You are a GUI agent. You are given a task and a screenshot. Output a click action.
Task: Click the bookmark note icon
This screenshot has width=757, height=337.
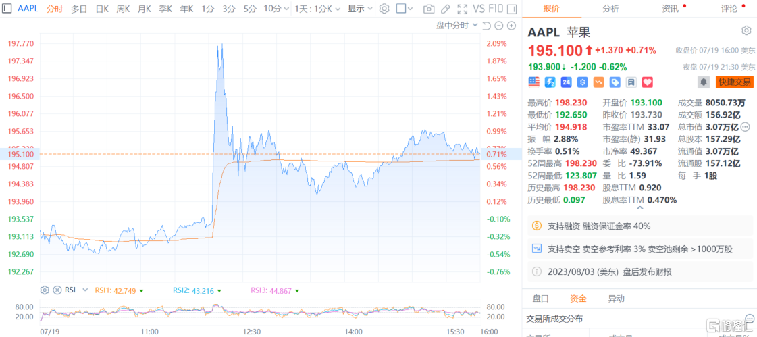(631, 82)
